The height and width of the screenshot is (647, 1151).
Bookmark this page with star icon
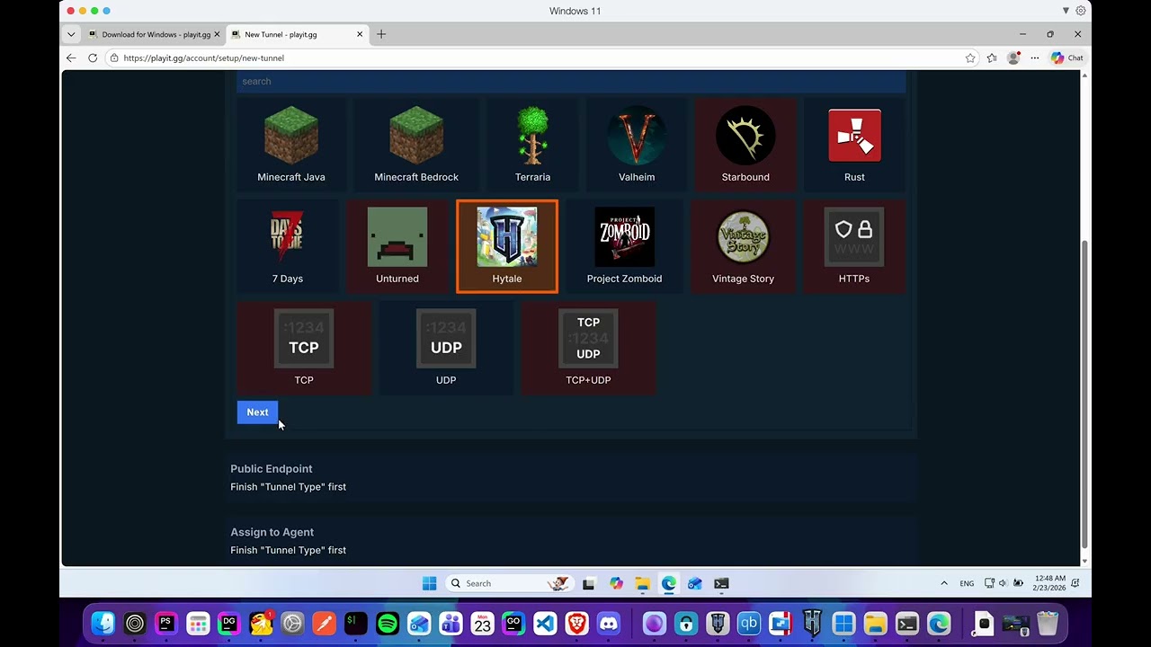coord(970,58)
